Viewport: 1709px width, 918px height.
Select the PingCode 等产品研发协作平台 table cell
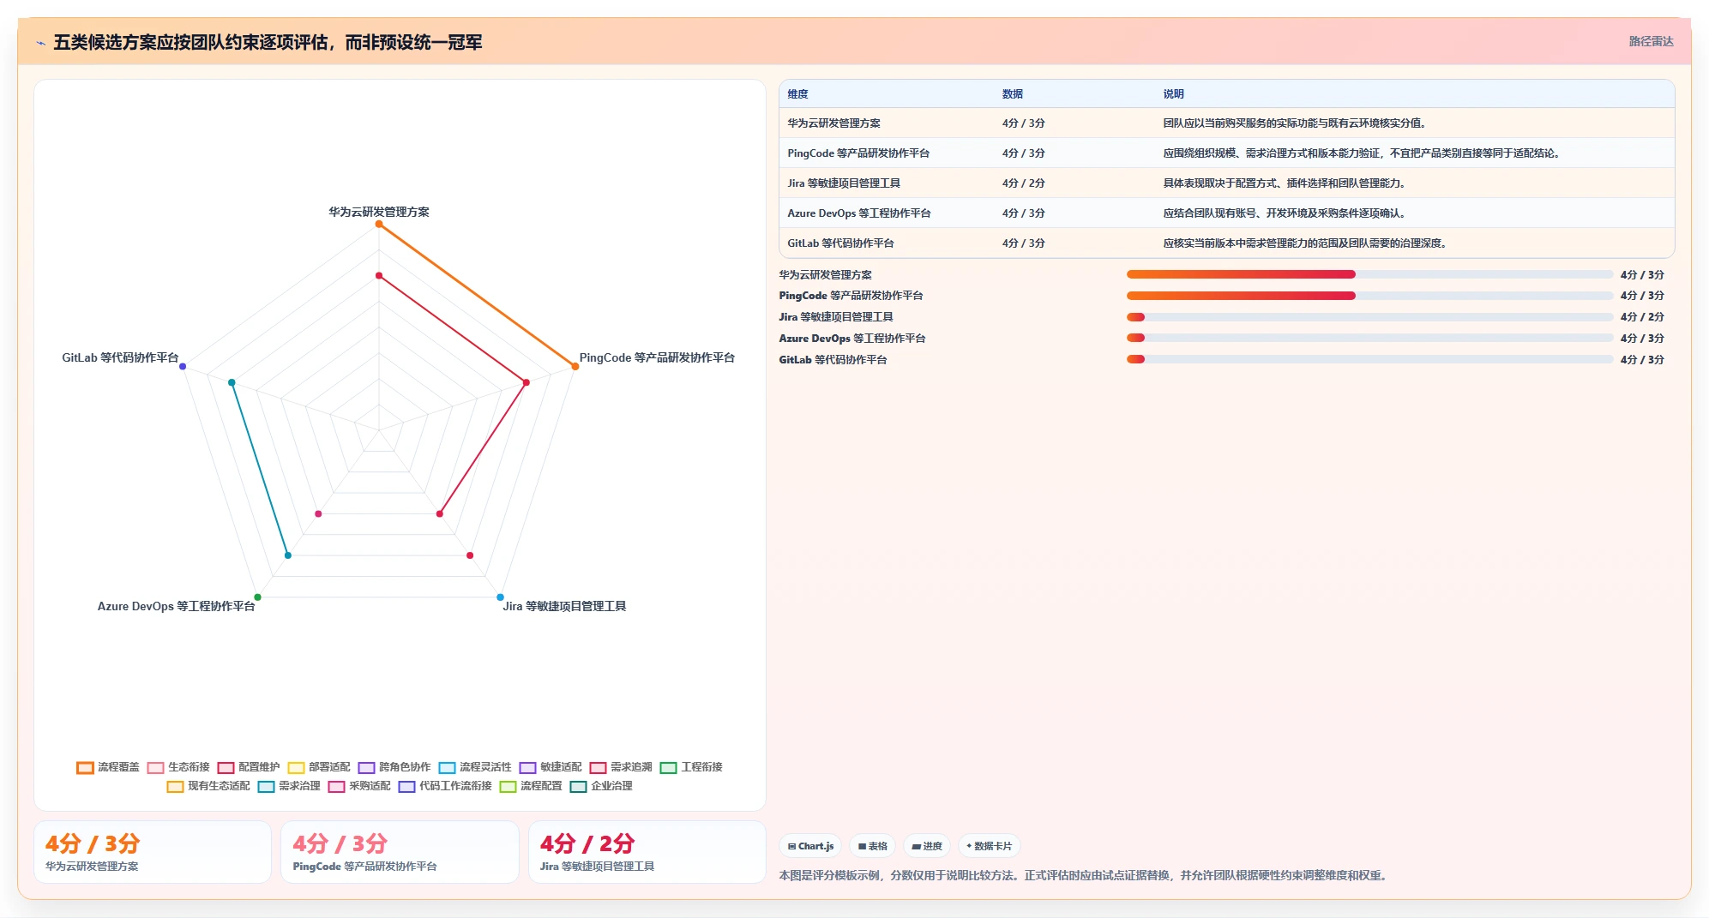[858, 153]
